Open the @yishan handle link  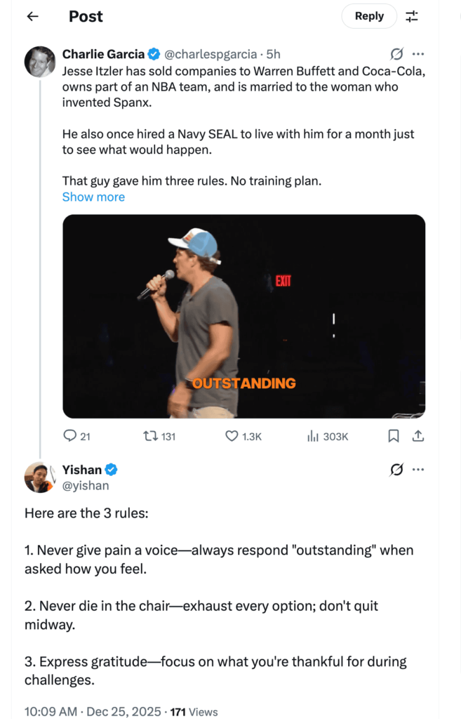point(86,485)
